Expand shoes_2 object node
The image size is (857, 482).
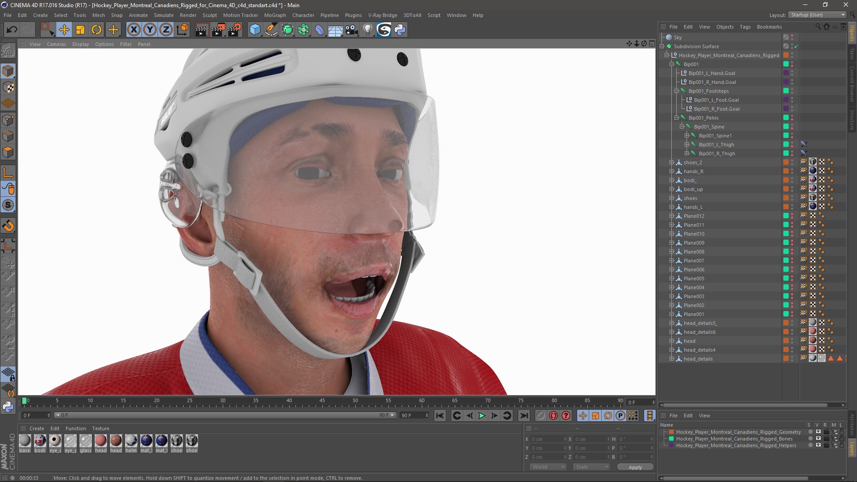[672, 162]
